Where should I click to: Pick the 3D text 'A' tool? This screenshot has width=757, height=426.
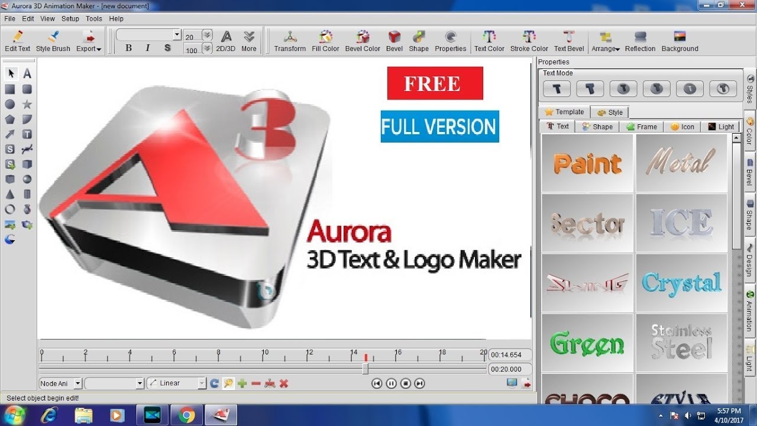click(x=27, y=74)
